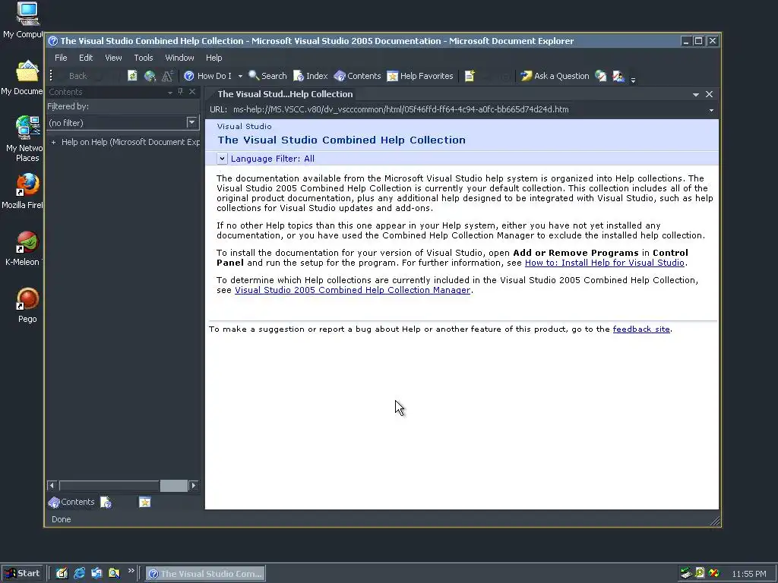
Task: Open My Network Places desktop icon
Action: pos(24,139)
